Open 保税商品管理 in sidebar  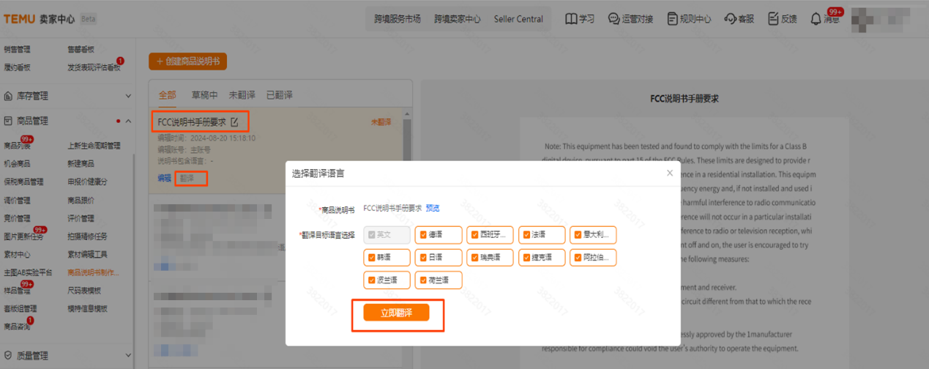(x=23, y=182)
